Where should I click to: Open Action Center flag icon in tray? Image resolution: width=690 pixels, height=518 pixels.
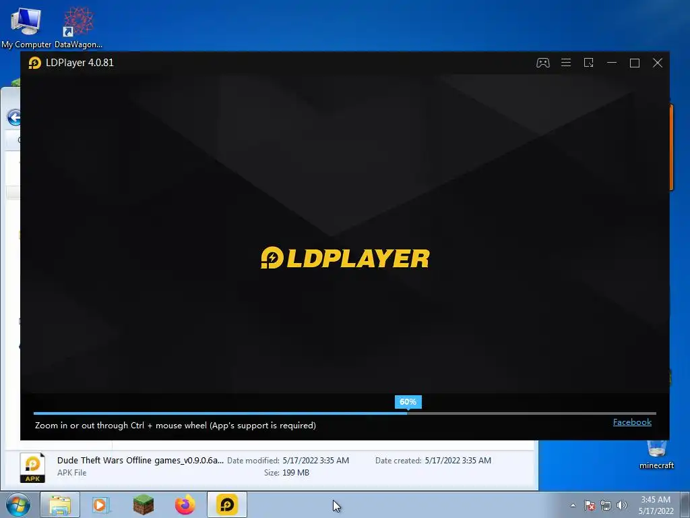(589, 505)
